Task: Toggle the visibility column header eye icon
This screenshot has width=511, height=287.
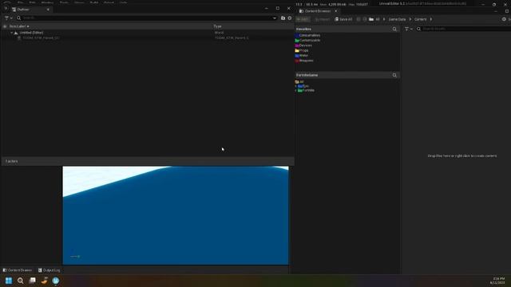Action: coord(5,26)
